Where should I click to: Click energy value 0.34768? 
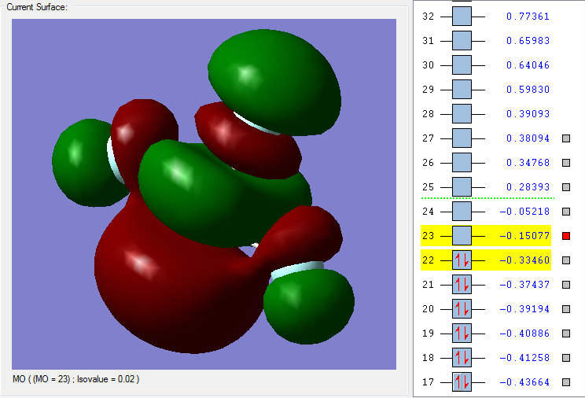click(528, 163)
